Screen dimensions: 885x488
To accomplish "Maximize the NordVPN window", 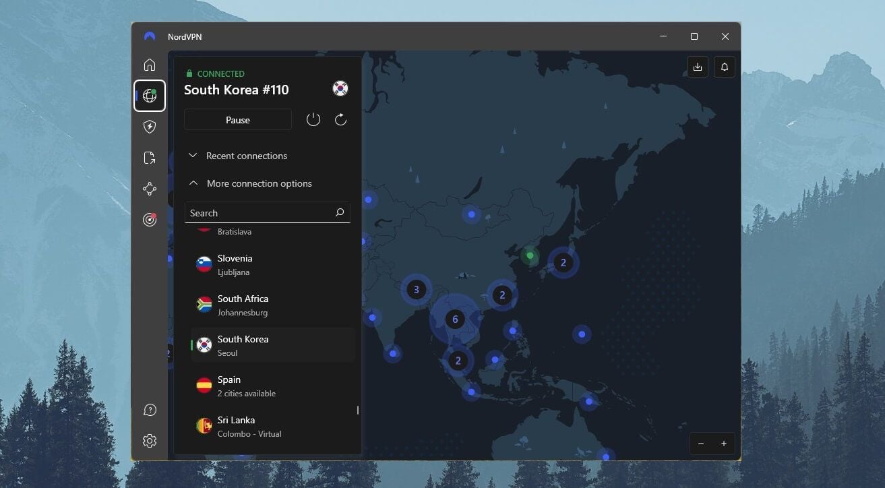I will [694, 36].
